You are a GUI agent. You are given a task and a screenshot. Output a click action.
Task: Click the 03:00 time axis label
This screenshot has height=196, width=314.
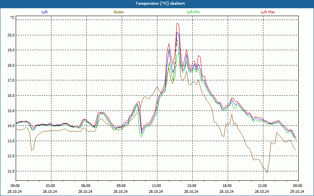51,185
